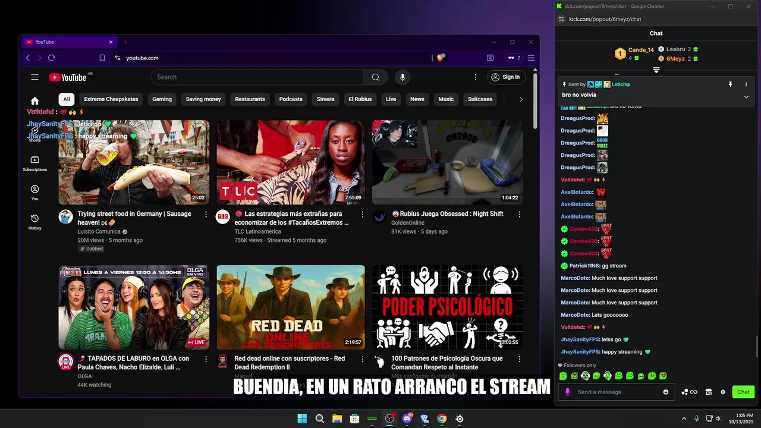This screenshot has width=761, height=428.
Task: Select the Music category chip
Action: [x=446, y=99]
